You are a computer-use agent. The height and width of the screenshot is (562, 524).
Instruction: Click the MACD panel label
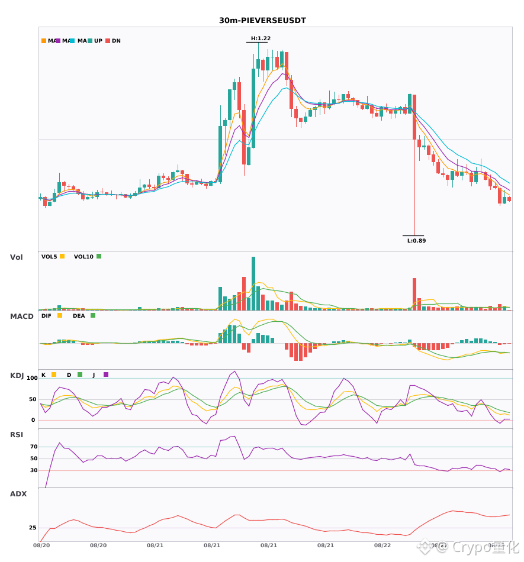21,316
